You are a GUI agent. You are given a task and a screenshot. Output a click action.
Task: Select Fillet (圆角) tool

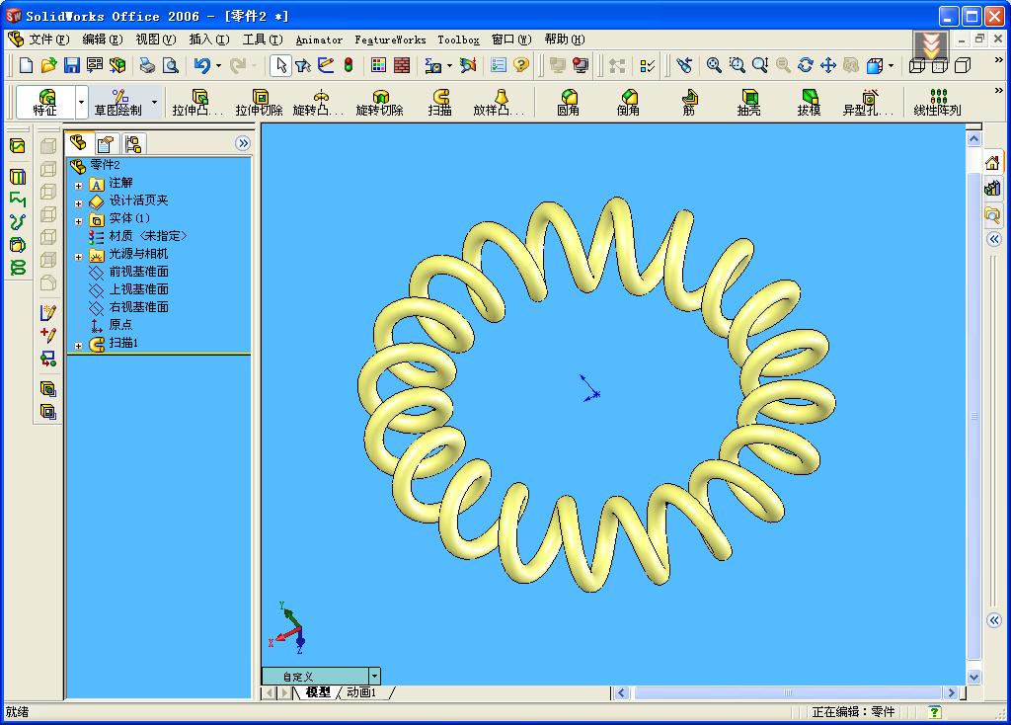(x=568, y=103)
